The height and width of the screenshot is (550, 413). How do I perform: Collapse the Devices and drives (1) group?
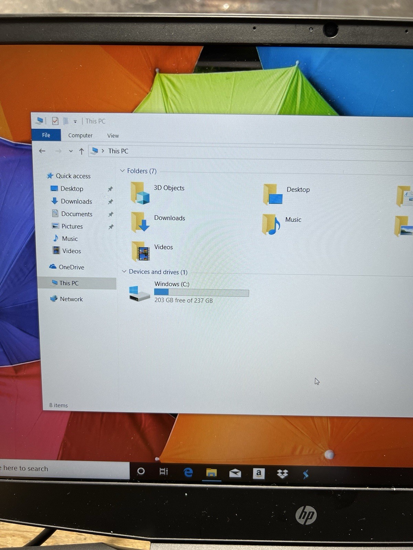124,271
